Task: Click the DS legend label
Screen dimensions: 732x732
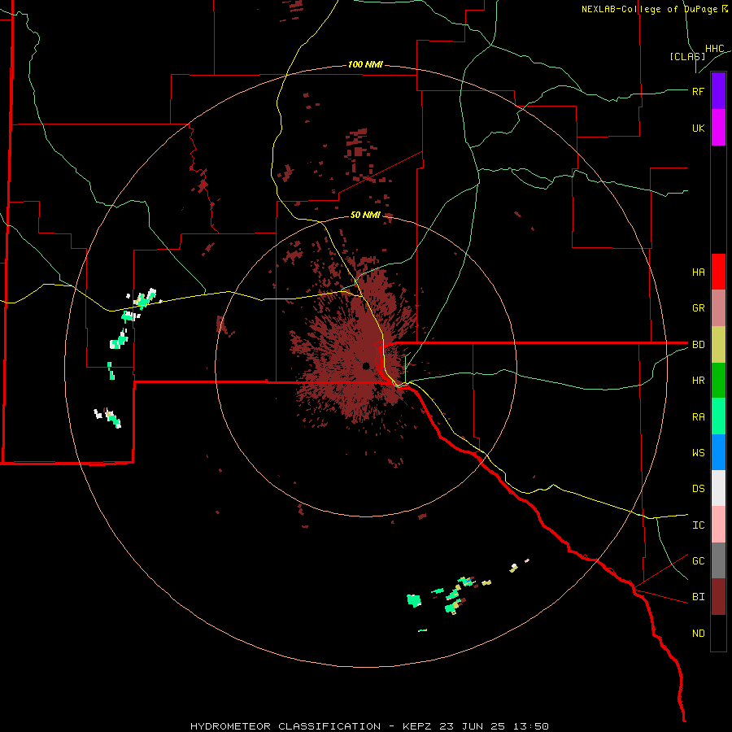Action: tap(698, 489)
